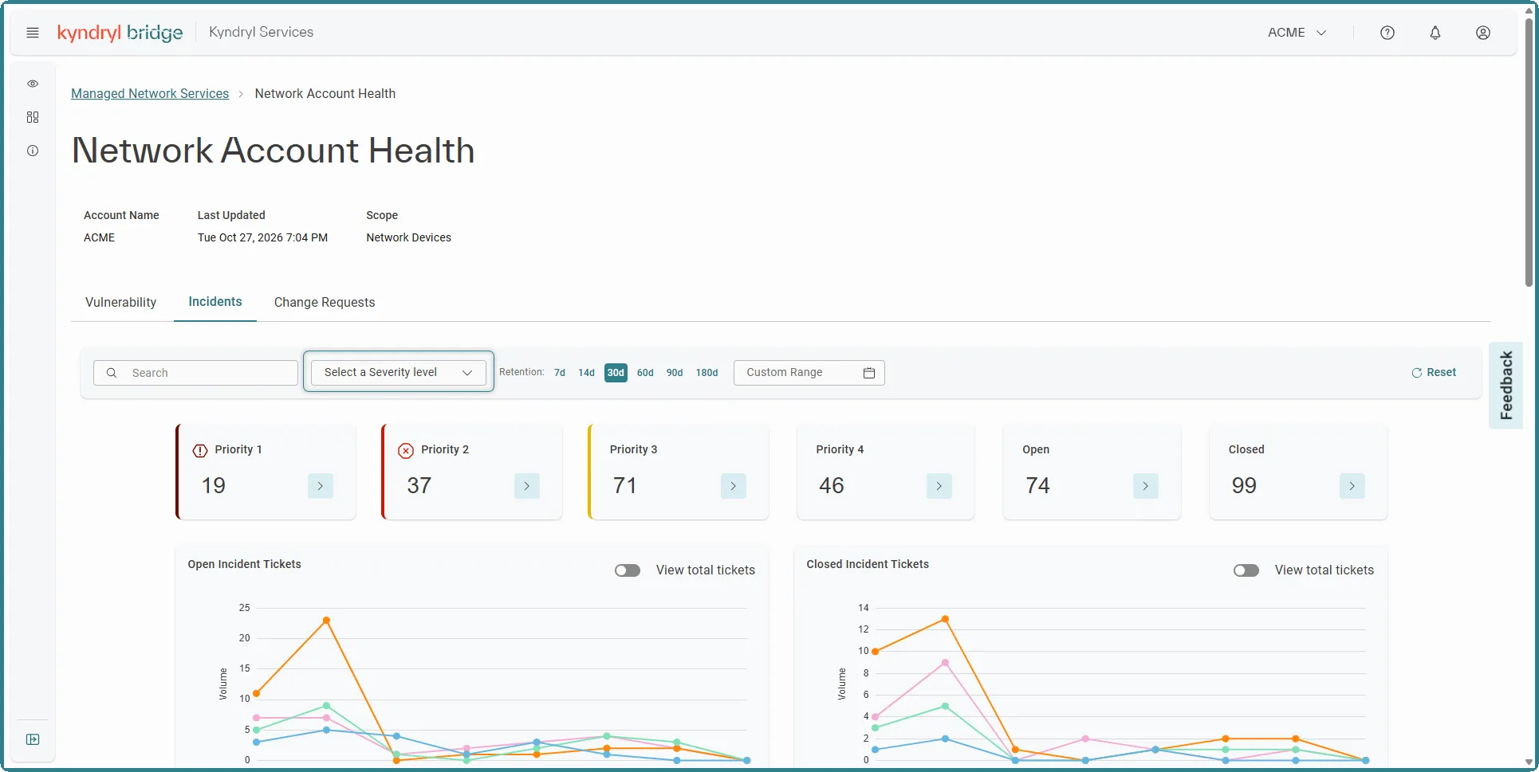Open Priority 3 details arrow

(734, 486)
